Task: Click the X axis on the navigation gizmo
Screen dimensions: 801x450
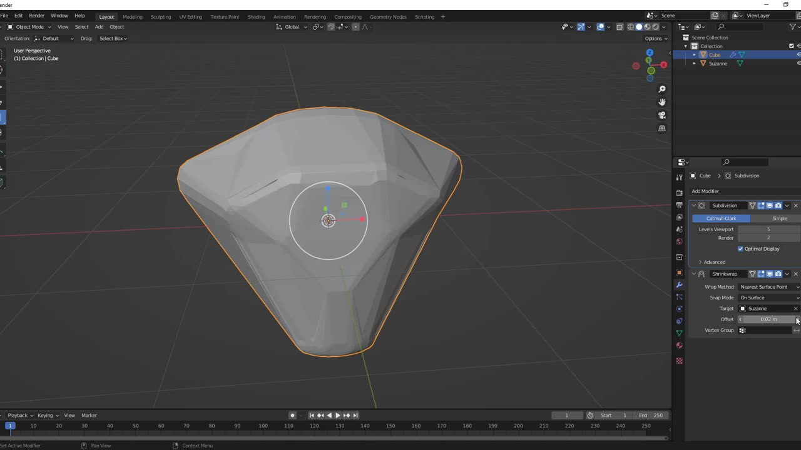Action: click(x=663, y=65)
